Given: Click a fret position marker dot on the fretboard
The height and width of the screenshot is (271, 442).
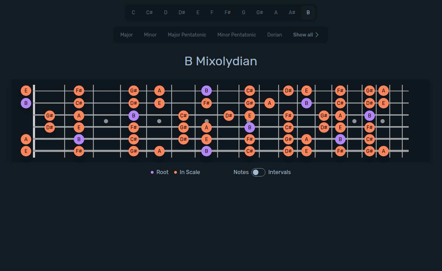Looking at the screenshot, I should 106,121.
